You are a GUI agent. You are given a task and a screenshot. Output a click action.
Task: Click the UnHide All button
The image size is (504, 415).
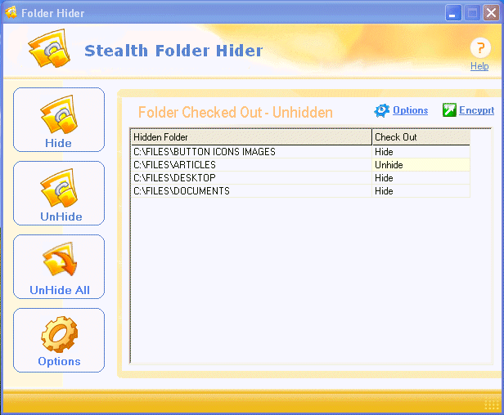[59, 266]
